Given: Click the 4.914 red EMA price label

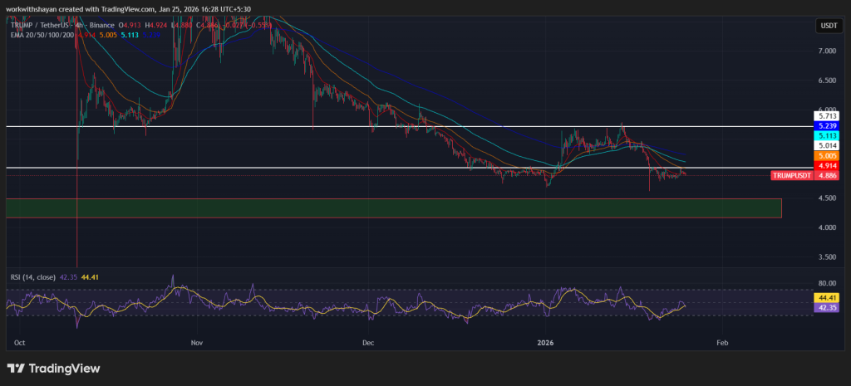Looking at the screenshot, I should (828, 167).
